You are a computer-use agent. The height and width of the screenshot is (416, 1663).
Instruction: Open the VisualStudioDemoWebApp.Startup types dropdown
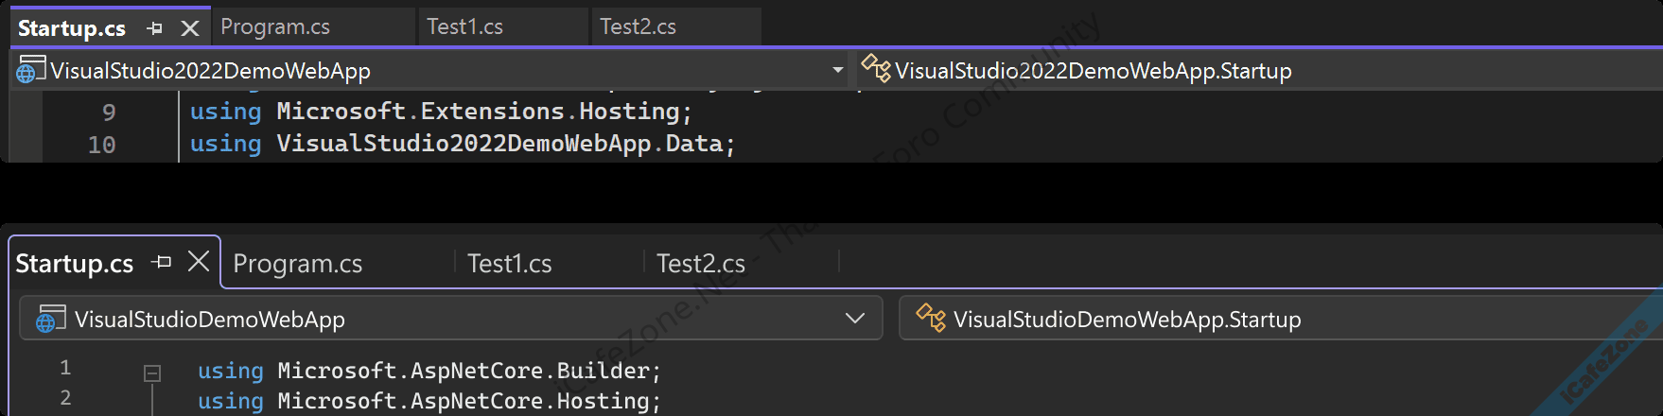tap(1277, 319)
